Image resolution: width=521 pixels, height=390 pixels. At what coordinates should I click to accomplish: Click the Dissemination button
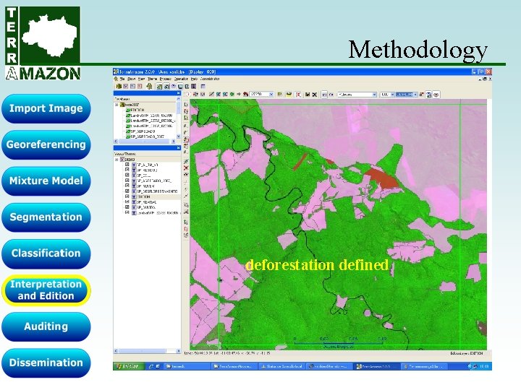pyautogui.click(x=46, y=363)
